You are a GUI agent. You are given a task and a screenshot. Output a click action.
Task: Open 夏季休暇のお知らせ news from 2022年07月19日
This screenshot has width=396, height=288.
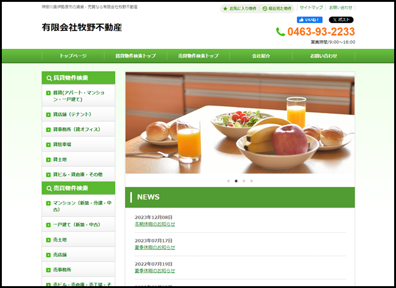[155, 271]
